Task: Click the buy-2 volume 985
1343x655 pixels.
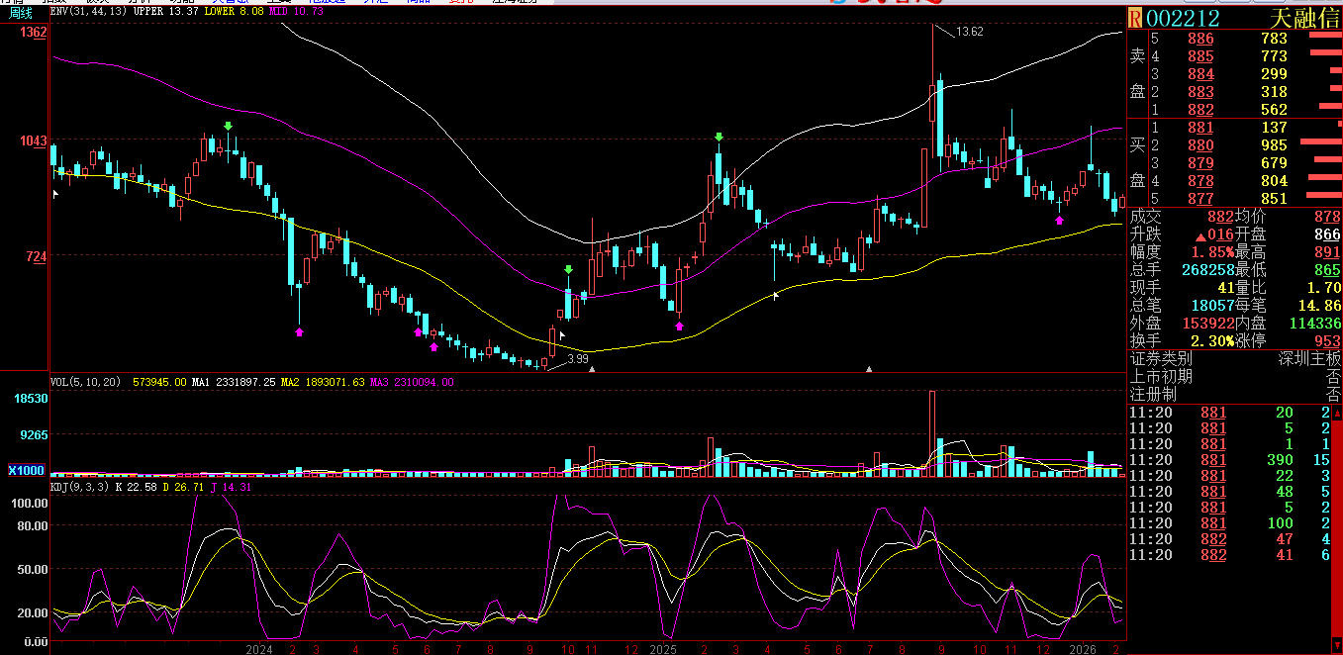Action: pyautogui.click(x=1275, y=145)
